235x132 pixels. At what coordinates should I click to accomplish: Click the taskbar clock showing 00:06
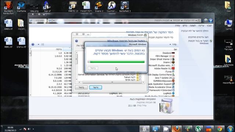click(x=10, y=129)
